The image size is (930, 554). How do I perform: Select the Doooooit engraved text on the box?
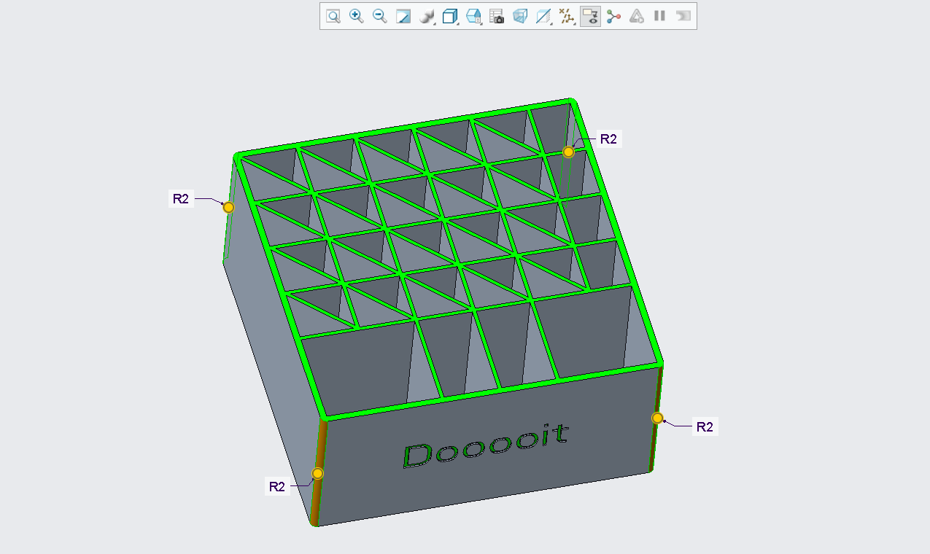pyautogui.click(x=485, y=445)
